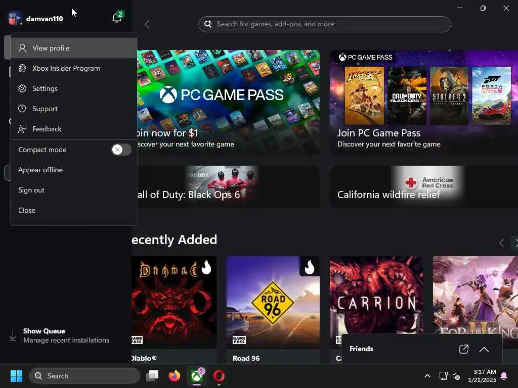Pop out the Friends panel
The height and width of the screenshot is (388, 518).
[x=463, y=349]
